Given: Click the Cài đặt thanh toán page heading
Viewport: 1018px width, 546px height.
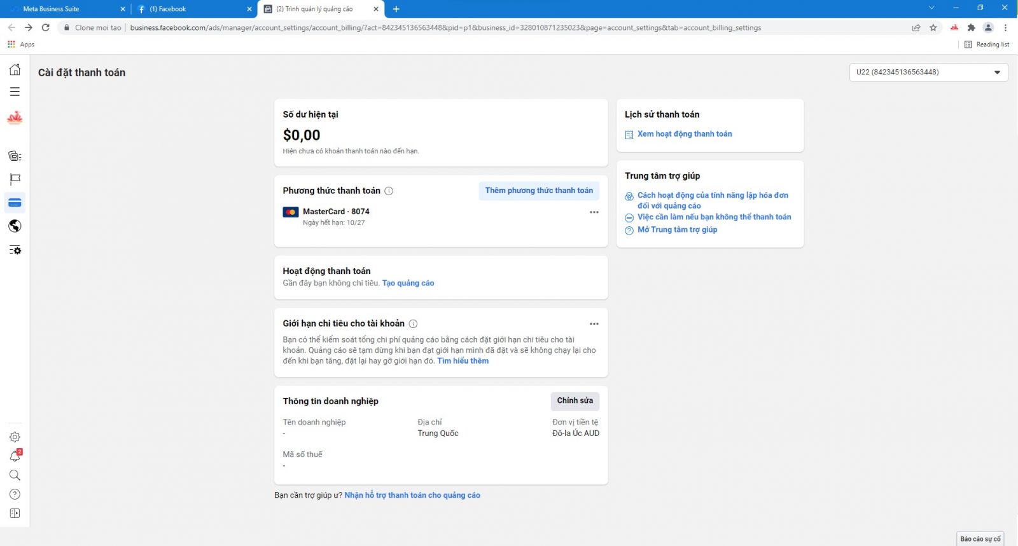Looking at the screenshot, I should [x=81, y=72].
